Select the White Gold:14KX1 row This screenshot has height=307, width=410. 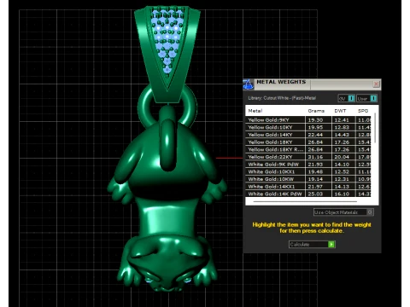(x=309, y=187)
